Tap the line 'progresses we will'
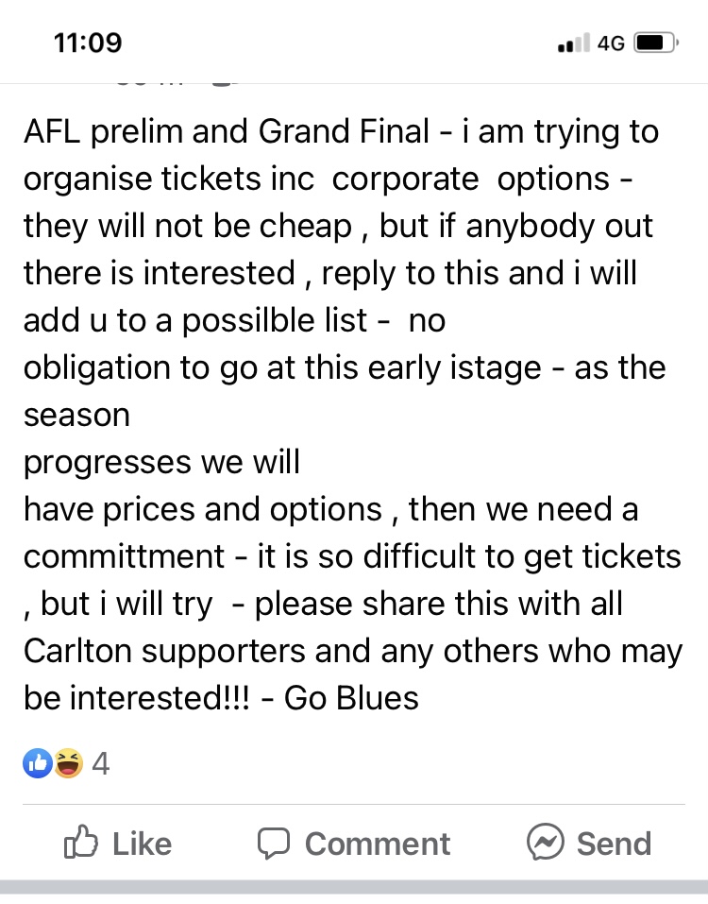The width and height of the screenshot is (708, 904). tap(161, 462)
